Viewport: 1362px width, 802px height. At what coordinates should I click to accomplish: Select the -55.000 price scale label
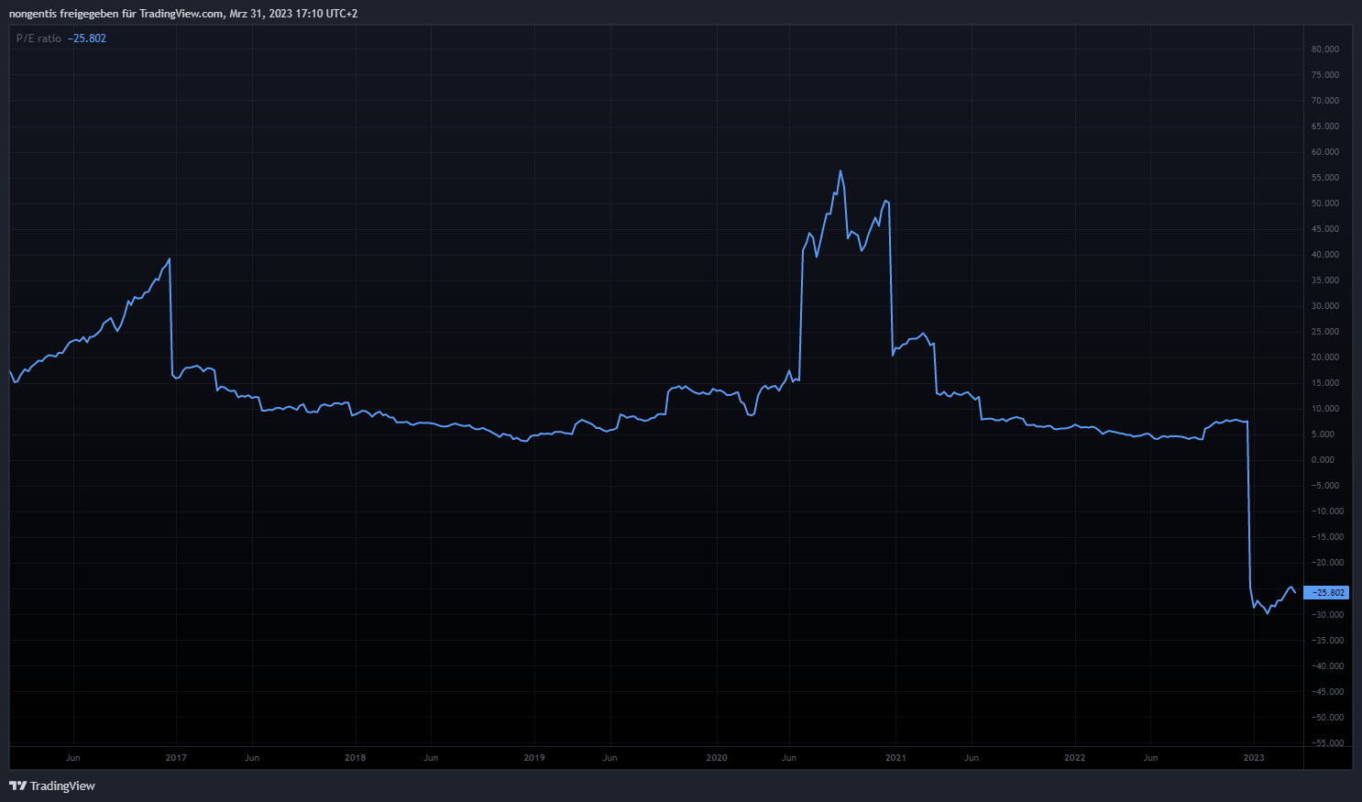click(1326, 742)
